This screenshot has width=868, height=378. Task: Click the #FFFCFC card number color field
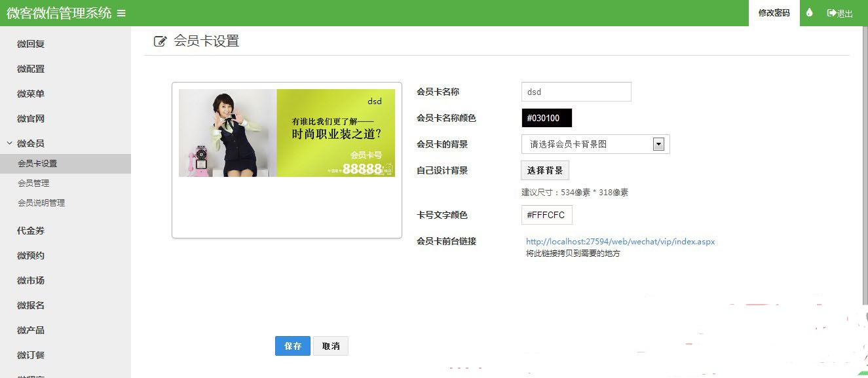[x=546, y=214]
